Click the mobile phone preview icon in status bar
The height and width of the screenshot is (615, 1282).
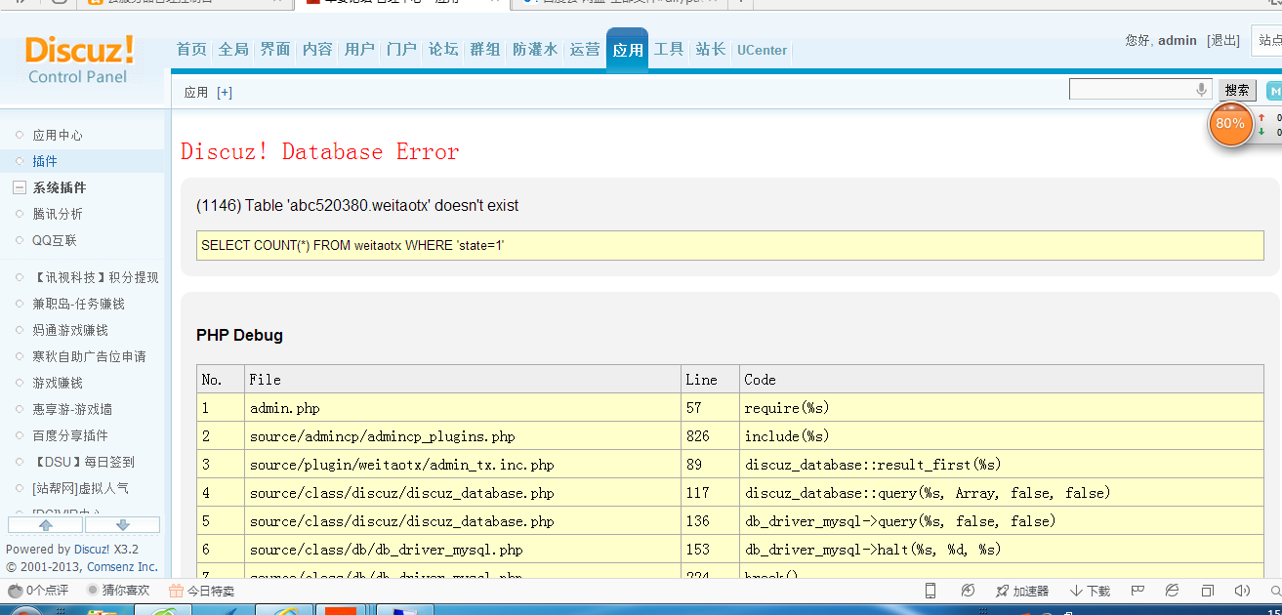(930, 590)
